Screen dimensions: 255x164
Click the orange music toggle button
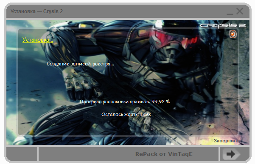click(x=233, y=34)
